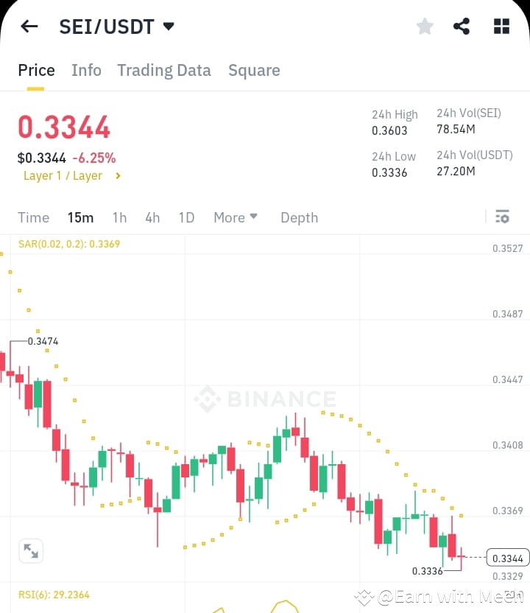Open the SEI/USDT pair selector dropdown

[x=115, y=26]
